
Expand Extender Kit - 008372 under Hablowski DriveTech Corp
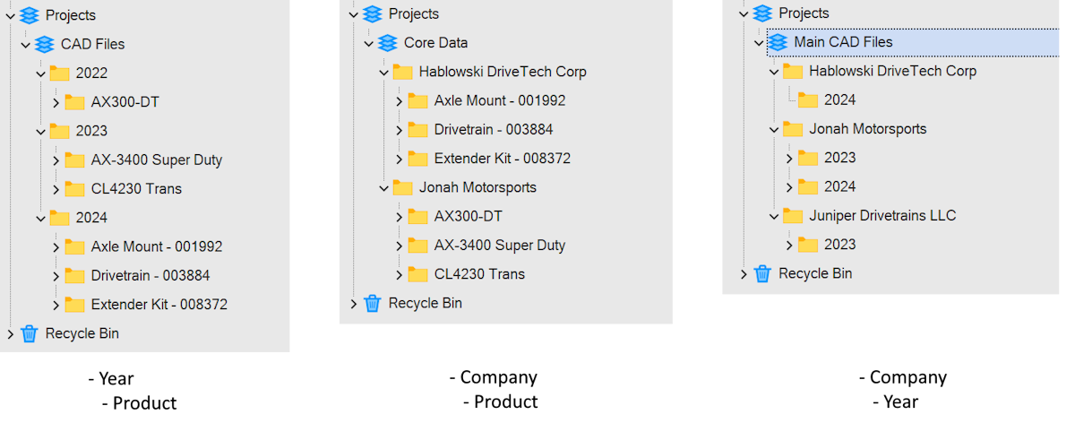point(399,159)
